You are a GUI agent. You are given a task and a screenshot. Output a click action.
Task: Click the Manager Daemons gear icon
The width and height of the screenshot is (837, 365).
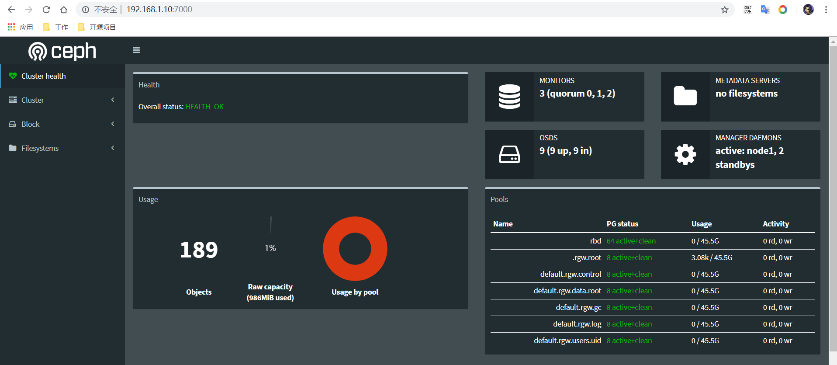(x=685, y=154)
